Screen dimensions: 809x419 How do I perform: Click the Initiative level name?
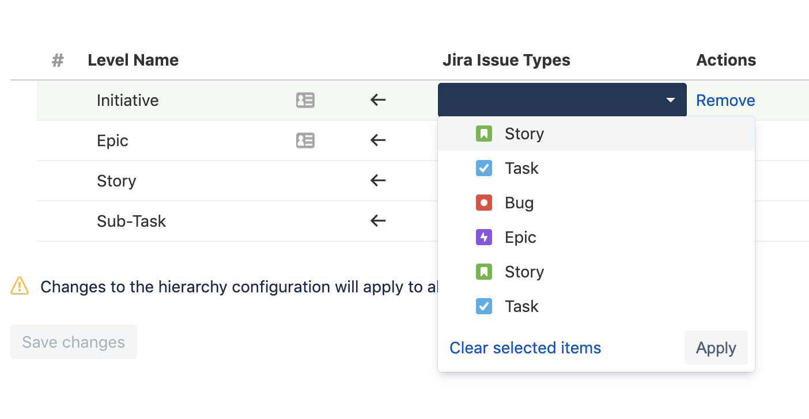(x=128, y=100)
